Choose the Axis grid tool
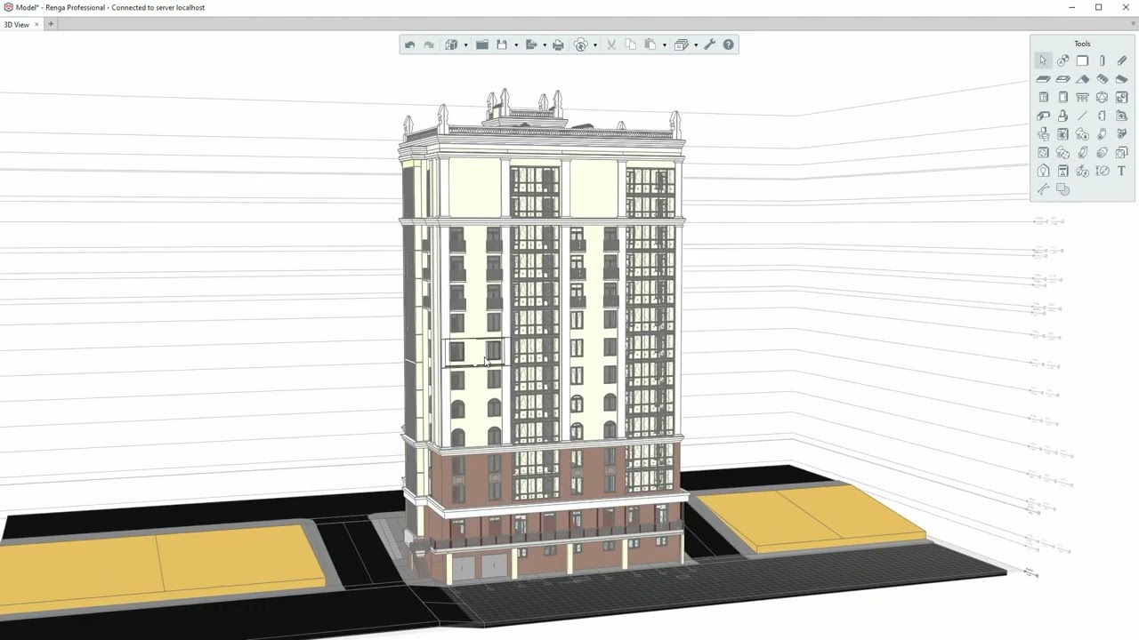This screenshot has width=1139, height=640. tap(1062, 60)
